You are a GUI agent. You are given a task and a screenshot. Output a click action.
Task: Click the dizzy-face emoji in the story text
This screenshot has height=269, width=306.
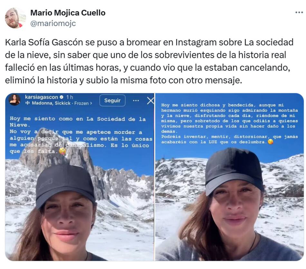pyautogui.click(x=62, y=151)
